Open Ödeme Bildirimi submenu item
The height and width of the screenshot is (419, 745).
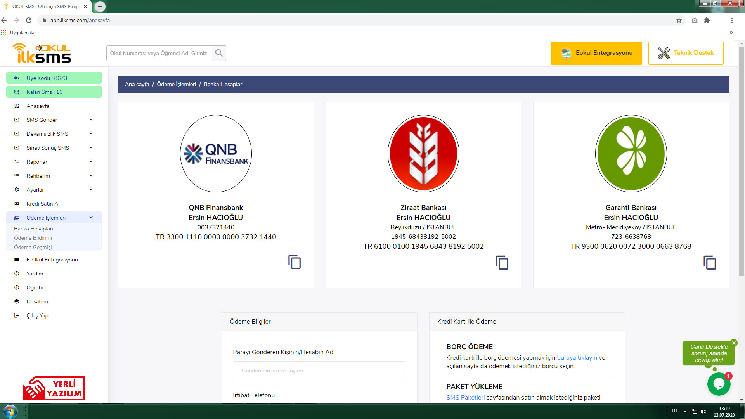[33, 238]
